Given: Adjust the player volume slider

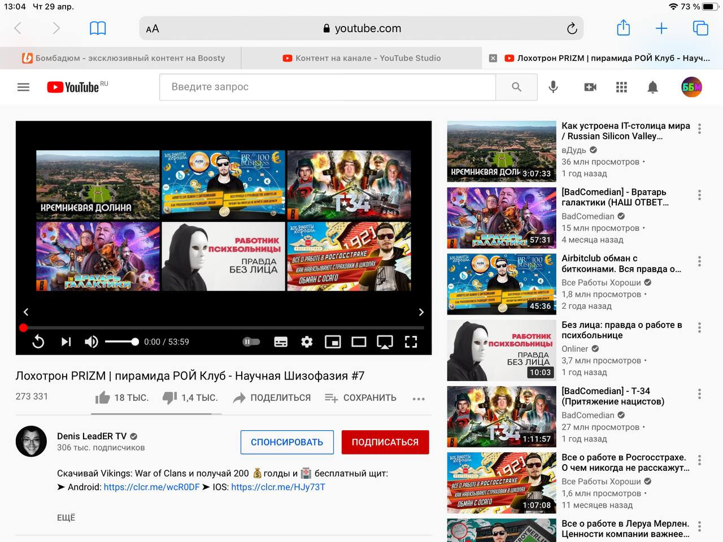Looking at the screenshot, I should [x=122, y=342].
